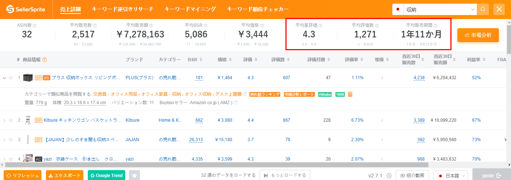Click the 市場分析 button
This screenshot has height=180, width=511.
(x=478, y=35)
